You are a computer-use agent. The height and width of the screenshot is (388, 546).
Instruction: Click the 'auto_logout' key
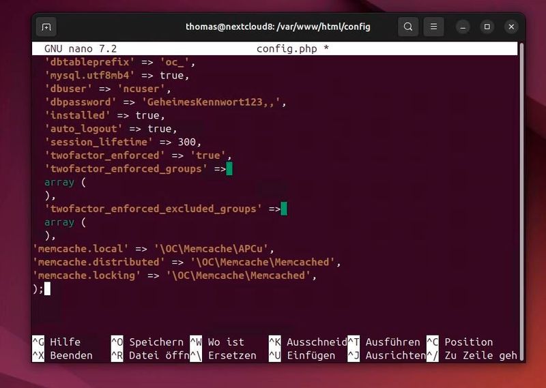(x=83, y=129)
